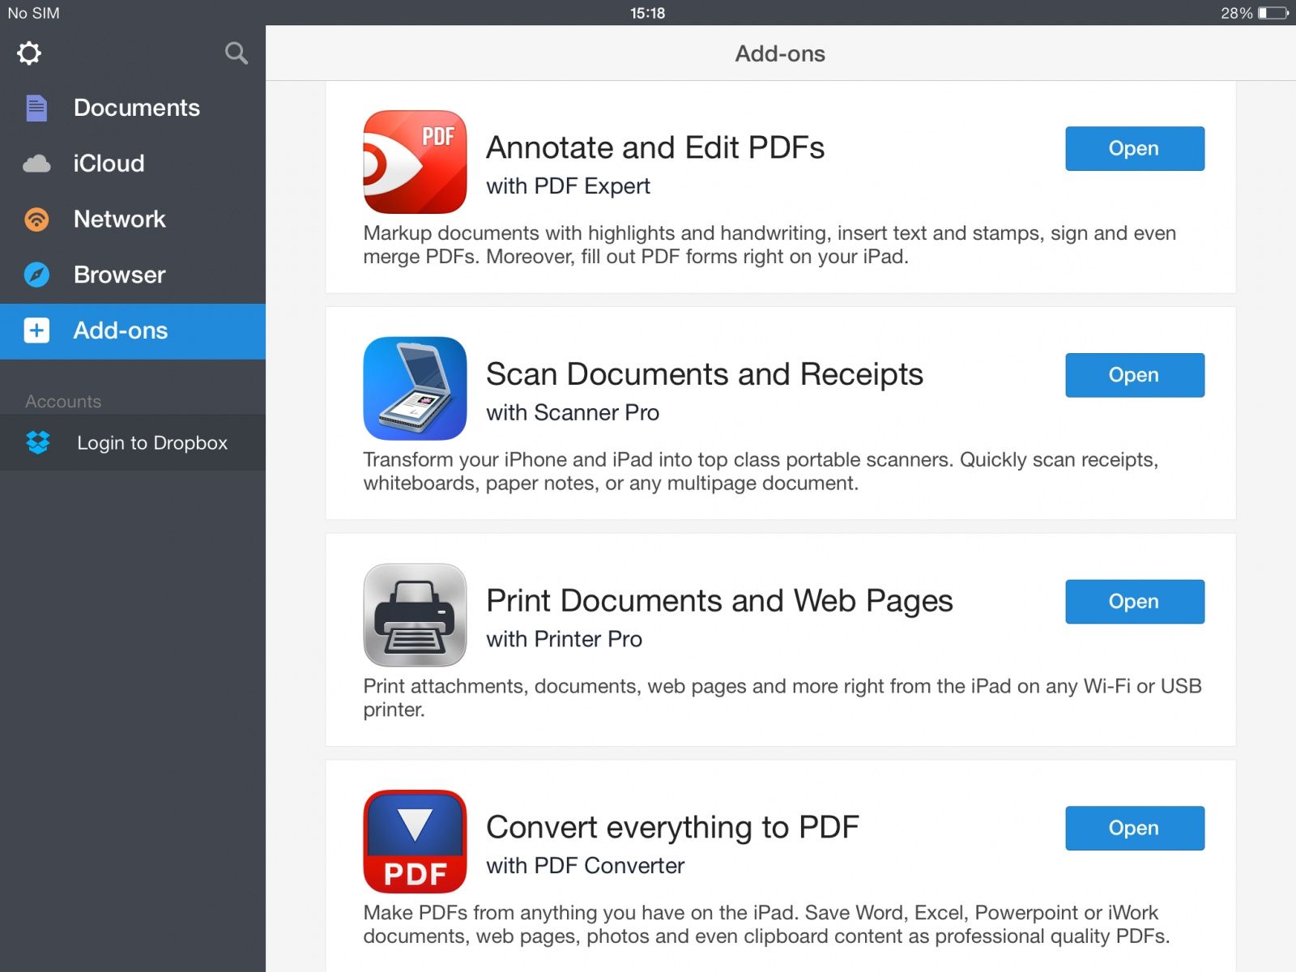Click 'with PDF Converter' subtitle
This screenshot has width=1296, height=972.
[585, 866]
